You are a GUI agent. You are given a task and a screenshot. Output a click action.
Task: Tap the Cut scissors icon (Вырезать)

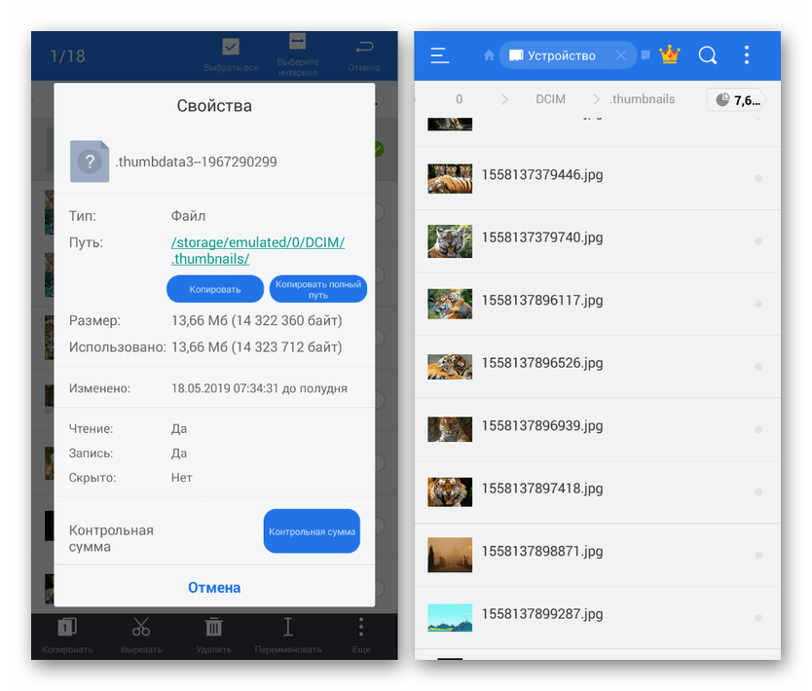click(x=141, y=628)
